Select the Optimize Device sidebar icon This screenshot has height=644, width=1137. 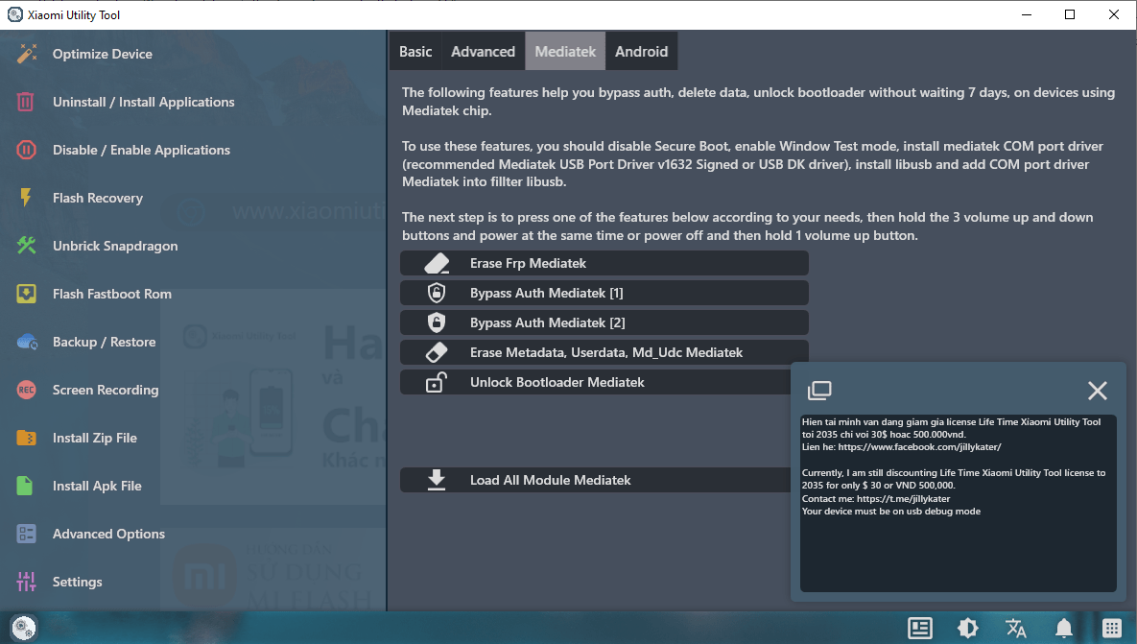tap(26, 55)
